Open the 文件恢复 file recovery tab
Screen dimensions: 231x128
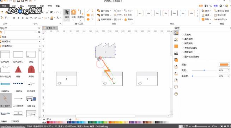tap(15, 121)
